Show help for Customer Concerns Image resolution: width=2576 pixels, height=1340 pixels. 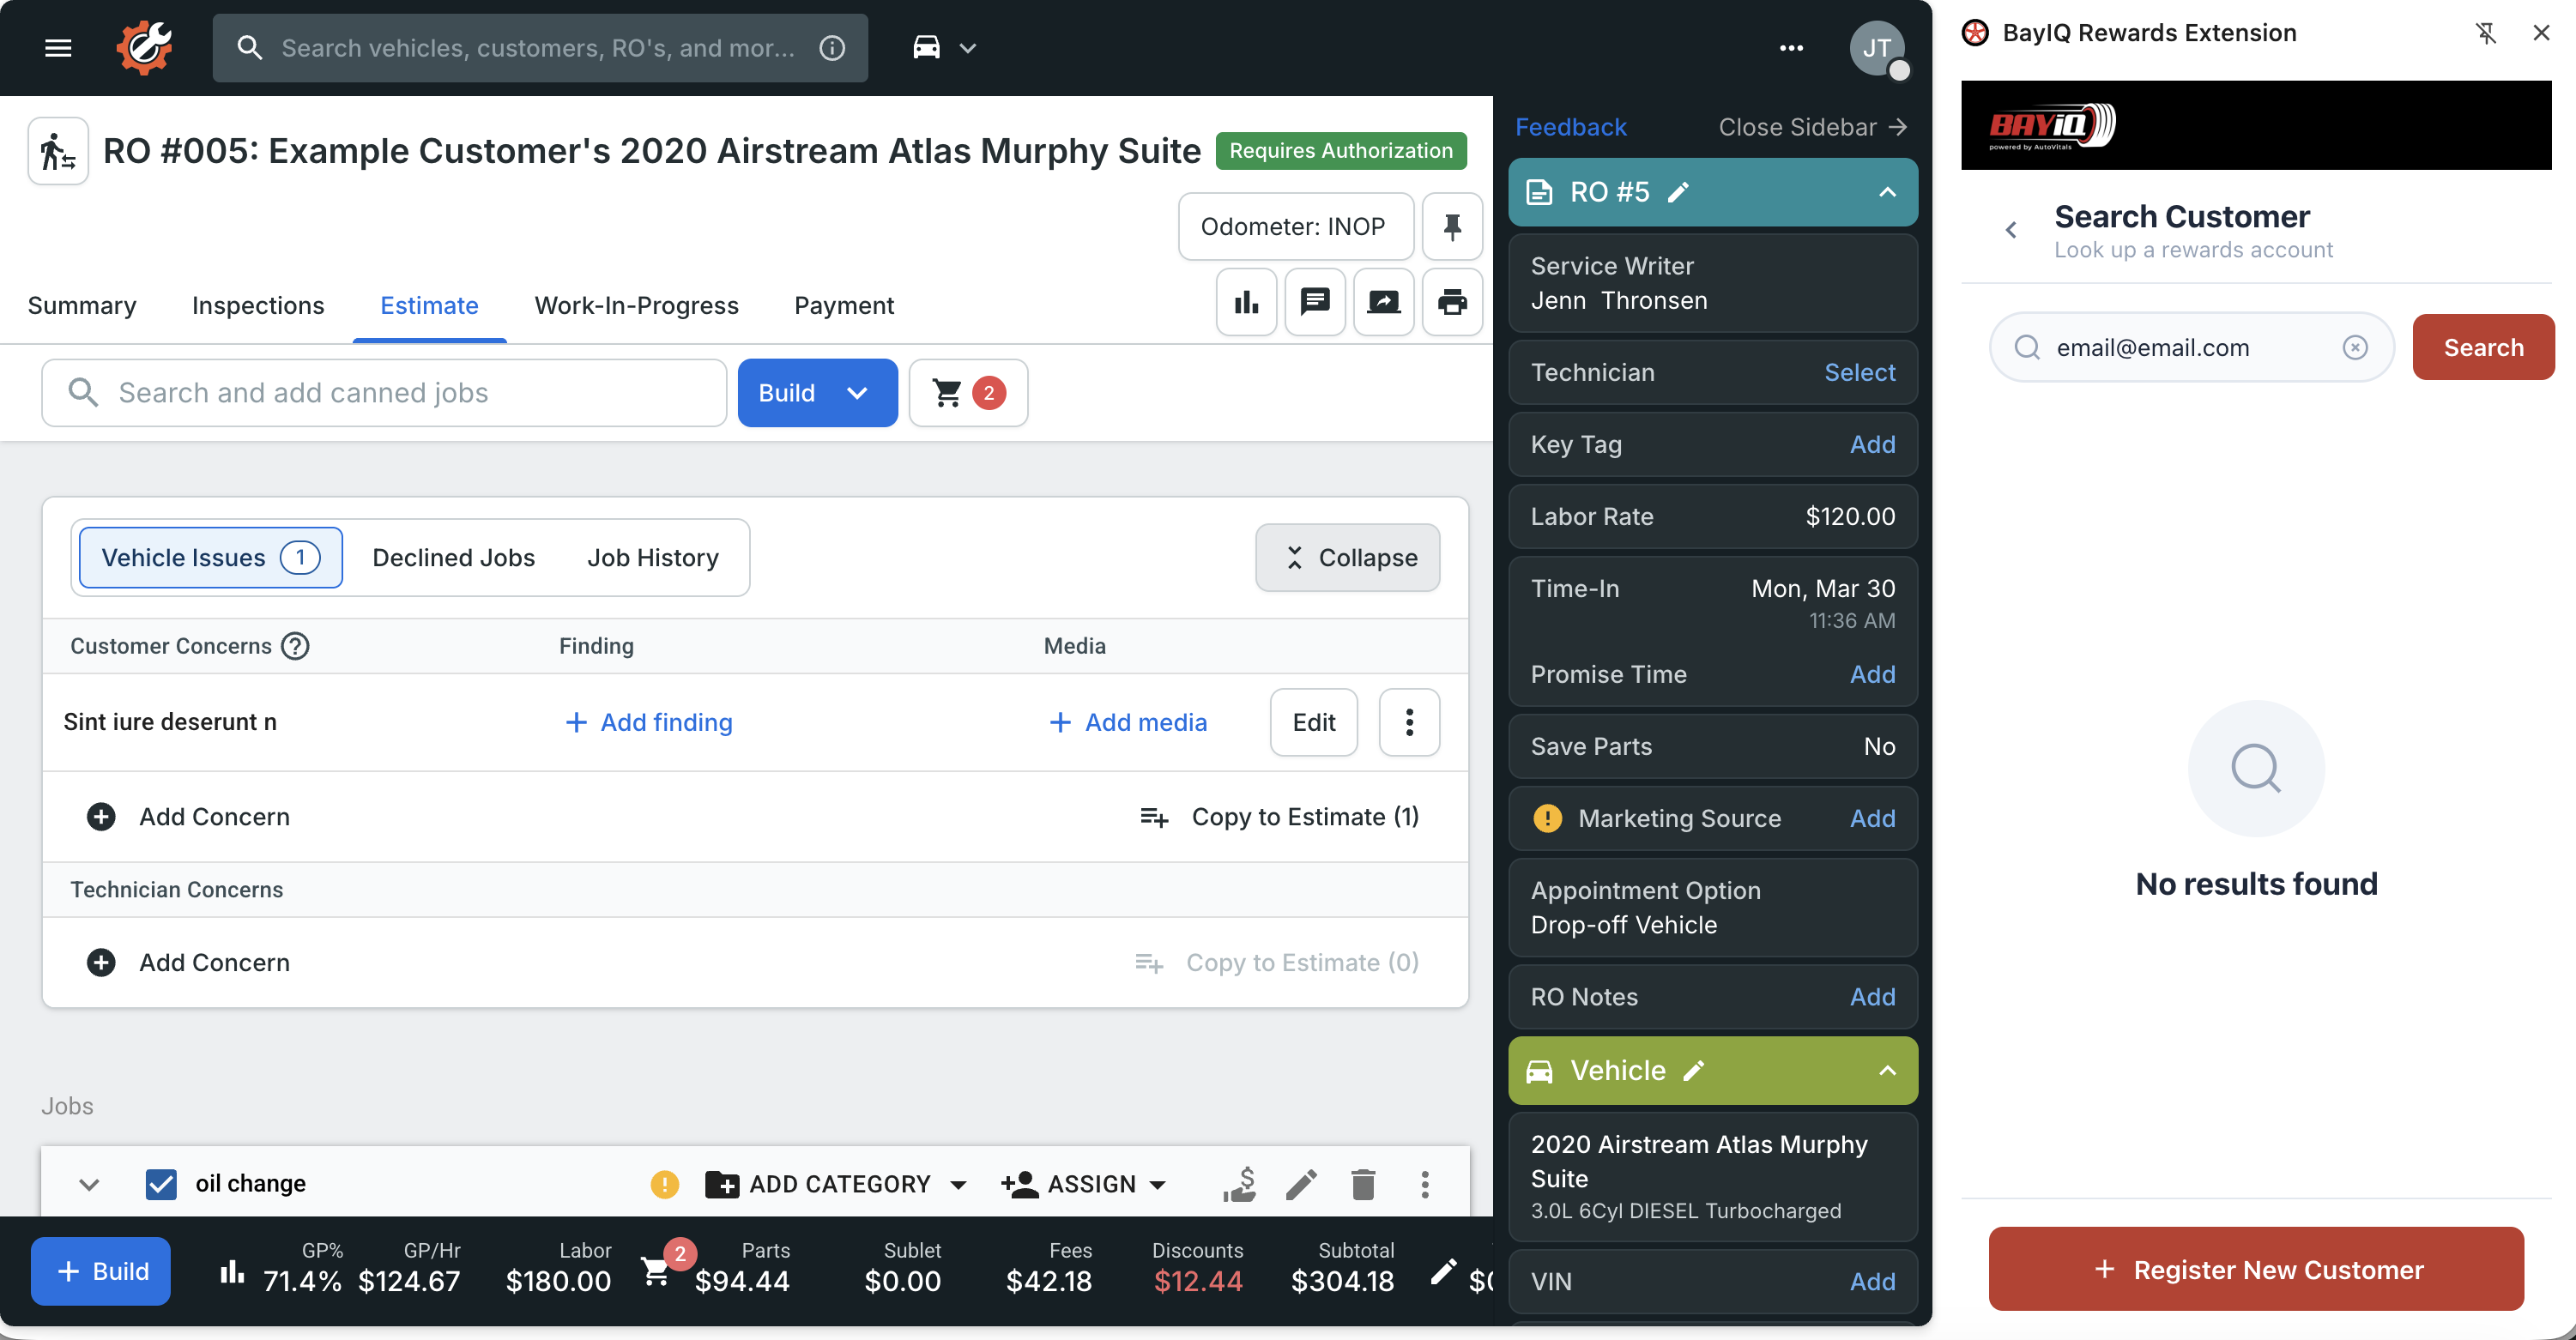[x=295, y=646]
